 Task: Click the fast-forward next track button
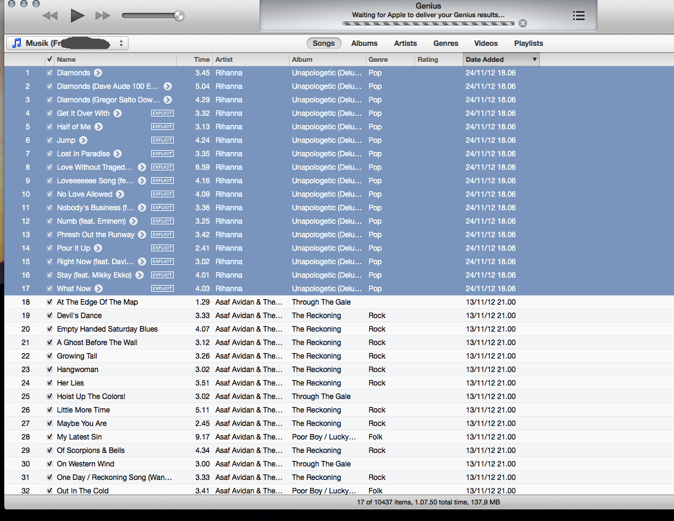(103, 16)
